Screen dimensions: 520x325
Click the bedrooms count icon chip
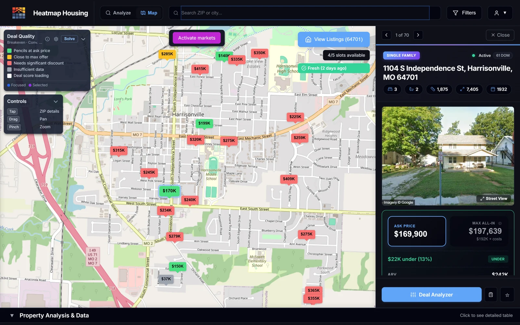coord(392,89)
